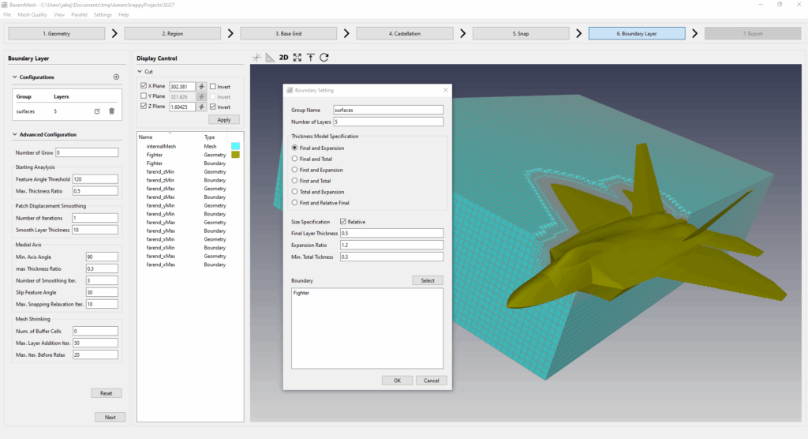Screen dimensions: 808x439
Task: Fit the model to view
Action: (x=297, y=58)
